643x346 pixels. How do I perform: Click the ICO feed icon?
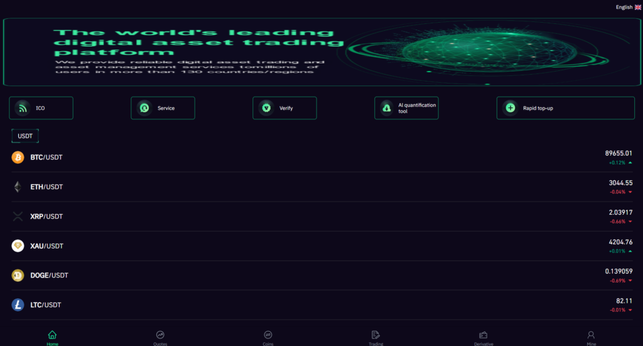click(23, 108)
